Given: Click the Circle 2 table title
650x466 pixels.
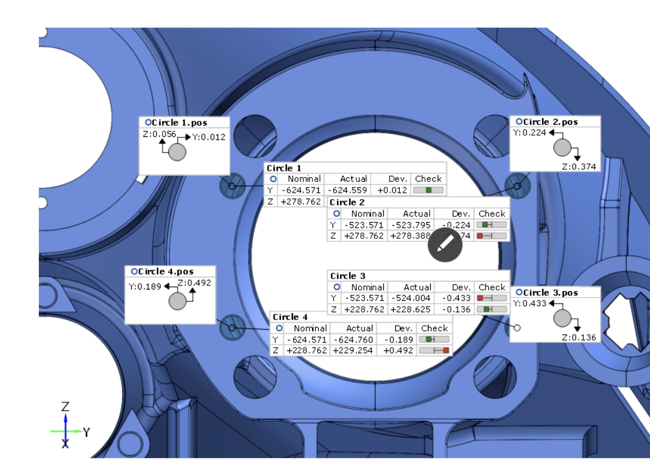Looking at the screenshot, I should pos(347,202).
